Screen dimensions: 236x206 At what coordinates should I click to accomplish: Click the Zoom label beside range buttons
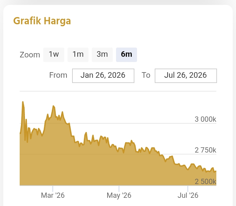click(30, 55)
